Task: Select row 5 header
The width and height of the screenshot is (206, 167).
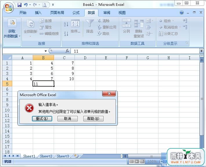Action: (7, 84)
